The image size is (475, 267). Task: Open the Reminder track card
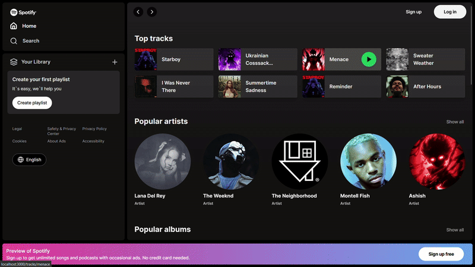[x=342, y=87]
